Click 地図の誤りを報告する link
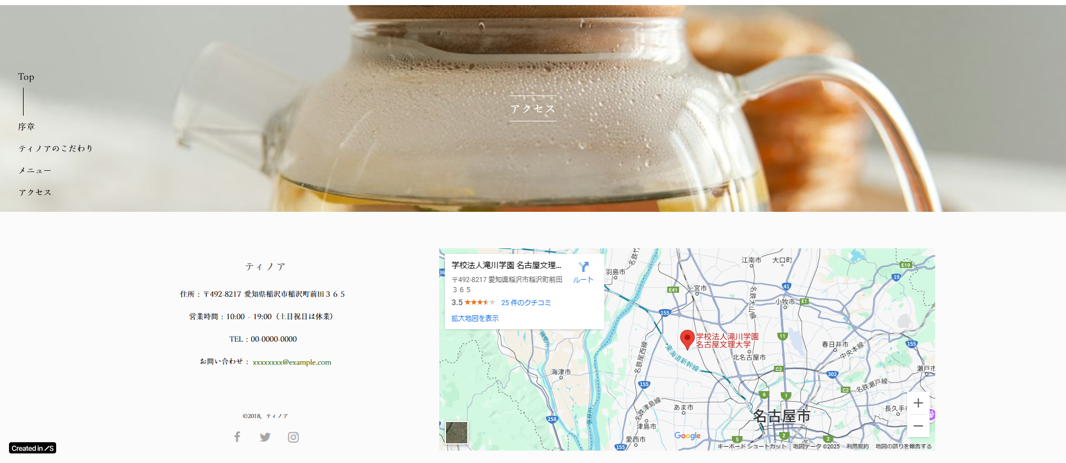Viewport: 1066px width, 463px height. tap(903, 447)
